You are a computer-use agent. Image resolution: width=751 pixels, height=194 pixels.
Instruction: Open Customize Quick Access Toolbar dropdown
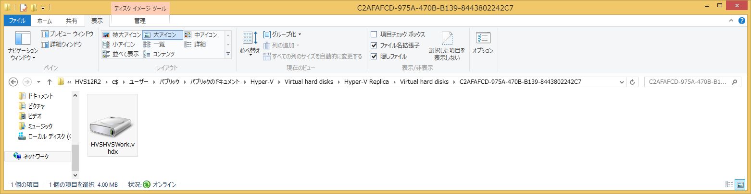click(x=43, y=8)
